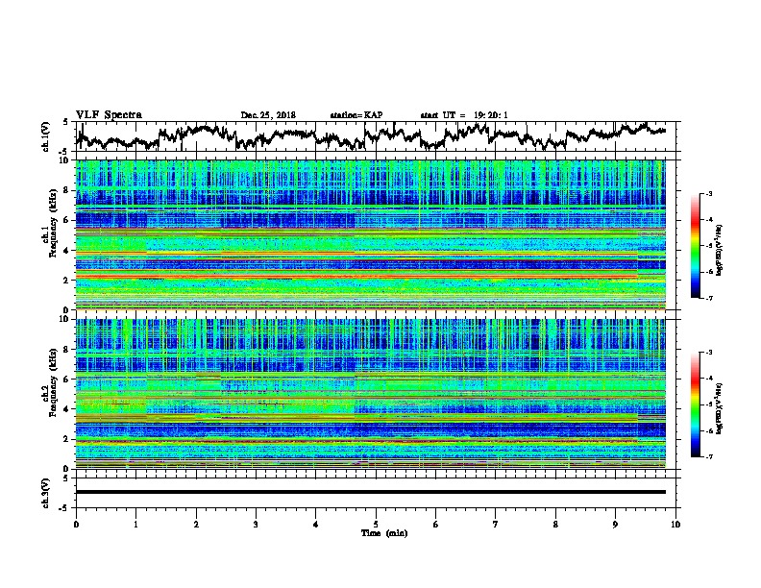Click the ch.1 spectrogram panel
761x588 pixels.
click(371, 234)
